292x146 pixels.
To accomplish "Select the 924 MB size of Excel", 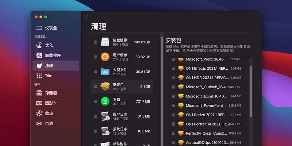I will 236,96.
